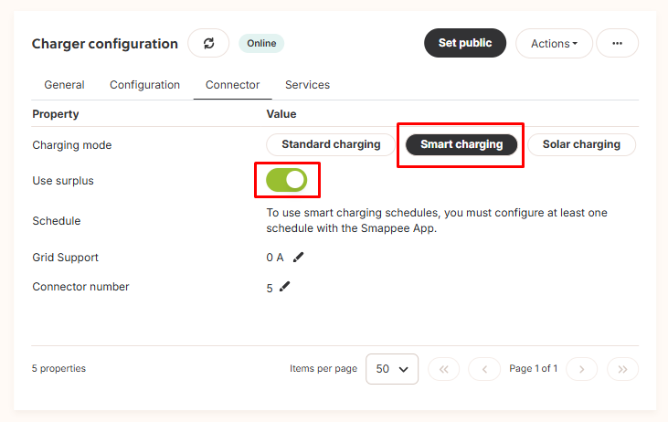Switch to the General tab
Screen dimensions: 668x422
64,85
